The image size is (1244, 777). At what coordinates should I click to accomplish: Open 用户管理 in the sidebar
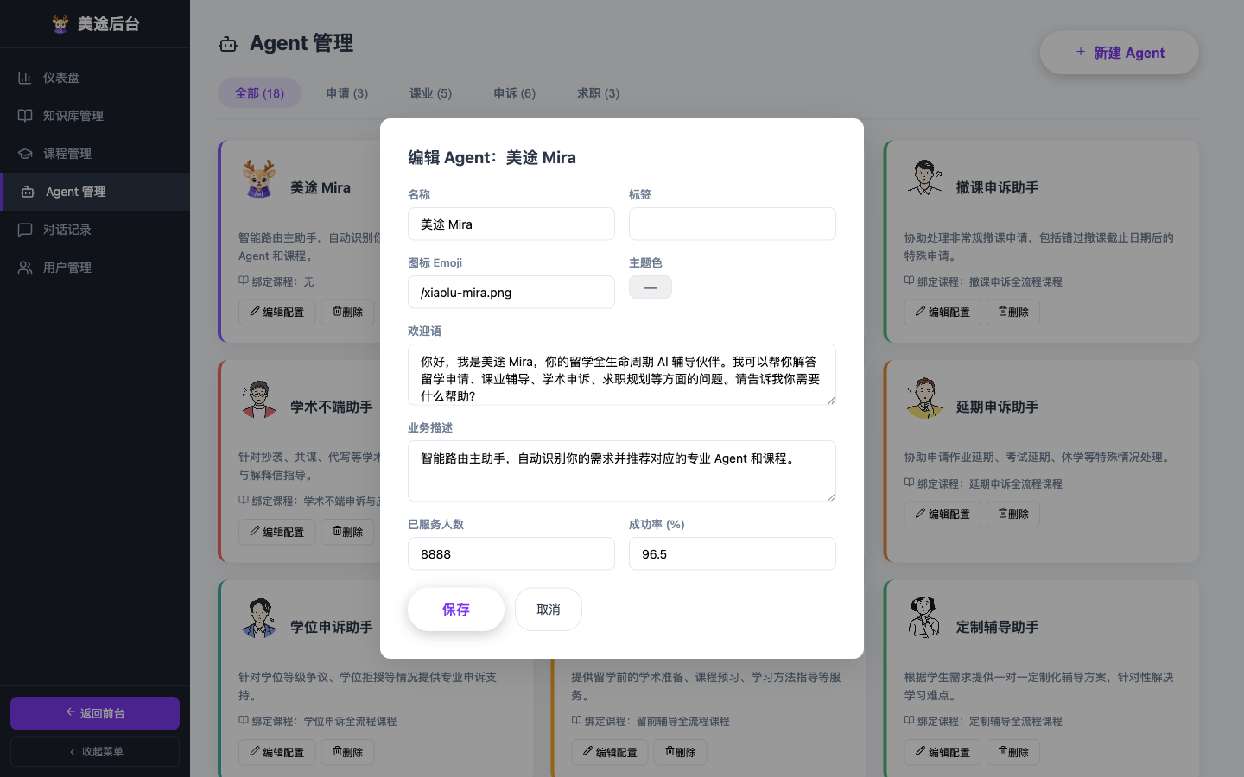coord(95,268)
